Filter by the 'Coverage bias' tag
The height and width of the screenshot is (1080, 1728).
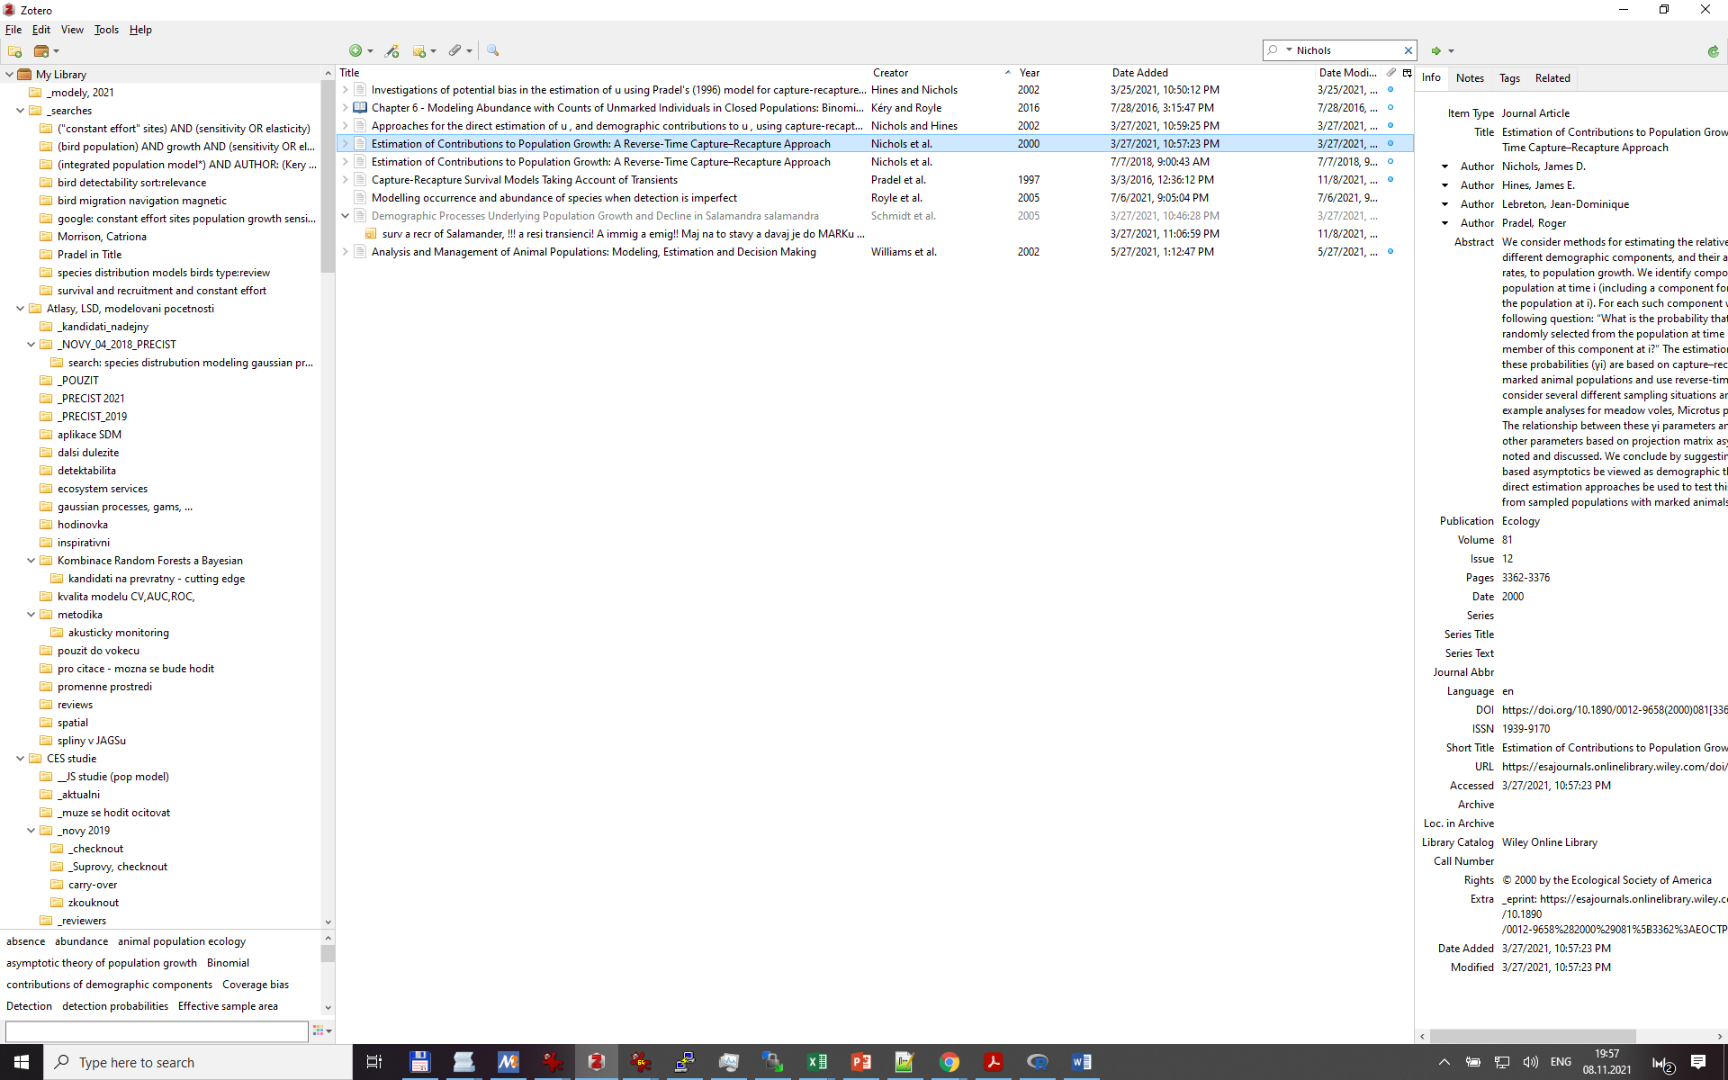pos(256,985)
